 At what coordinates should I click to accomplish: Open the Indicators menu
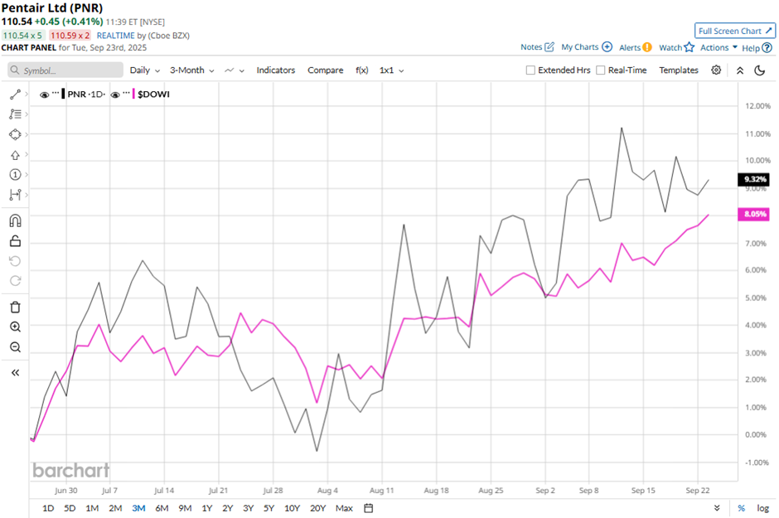(x=276, y=70)
